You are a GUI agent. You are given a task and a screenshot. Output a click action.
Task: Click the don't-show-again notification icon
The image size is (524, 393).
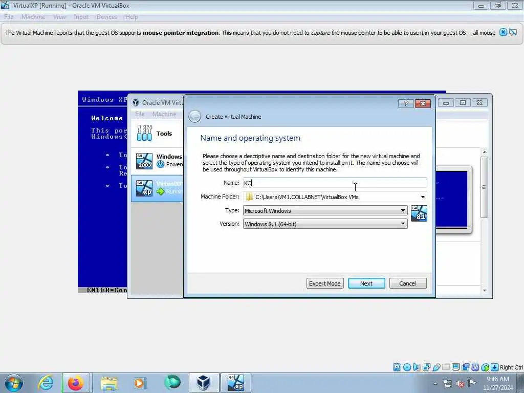tap(513, 32)
